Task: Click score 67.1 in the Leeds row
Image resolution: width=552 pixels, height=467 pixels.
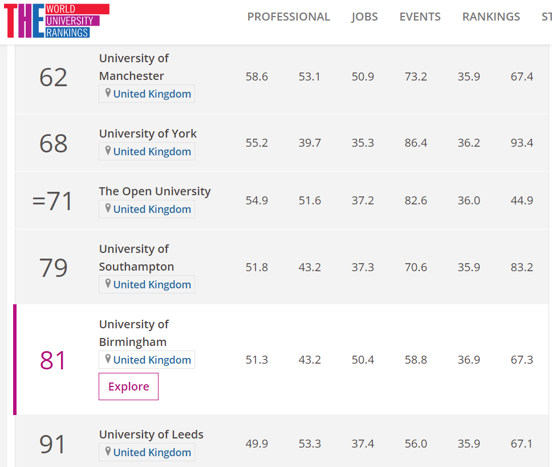Action: click(522, 444)
